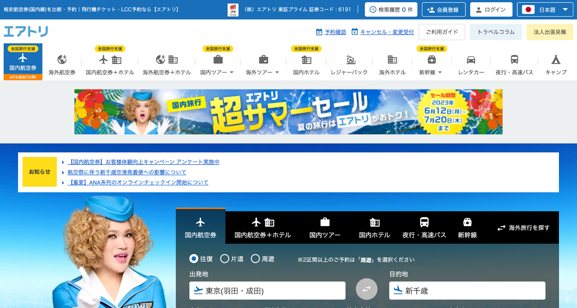
Task: Open the レジャーパック icon
Action: [x=351, y=60]
